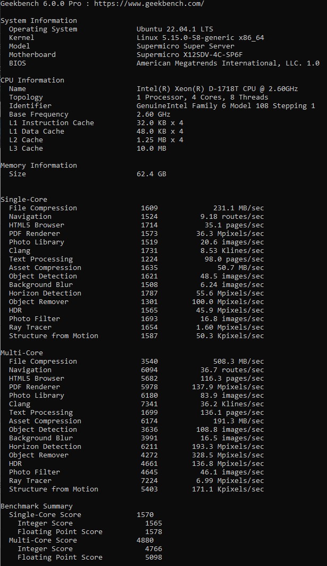Click the 62.4 GB memory size value
The height and width of the screenshot is (566, 327).
point(152,174)
